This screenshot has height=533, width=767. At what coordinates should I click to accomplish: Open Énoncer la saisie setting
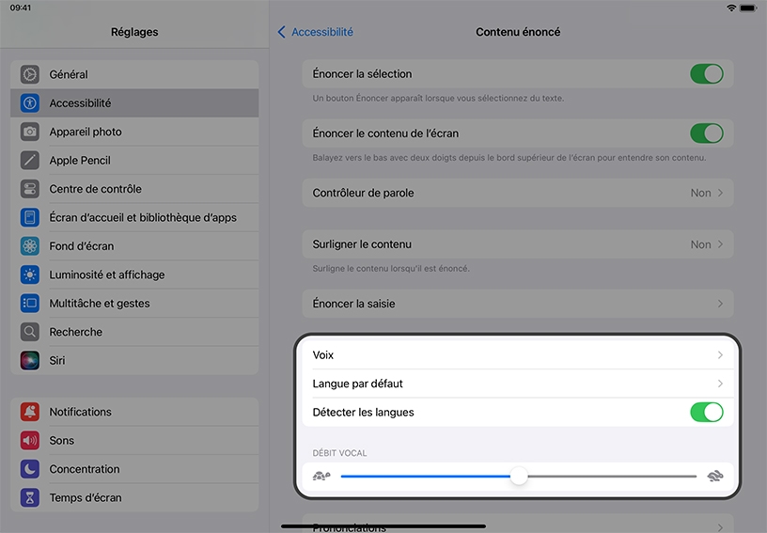[518, 304]
